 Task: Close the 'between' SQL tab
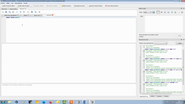[x=53, y=15]
